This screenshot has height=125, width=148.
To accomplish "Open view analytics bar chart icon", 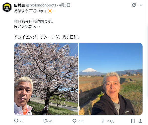I will (x=103, y=121).
